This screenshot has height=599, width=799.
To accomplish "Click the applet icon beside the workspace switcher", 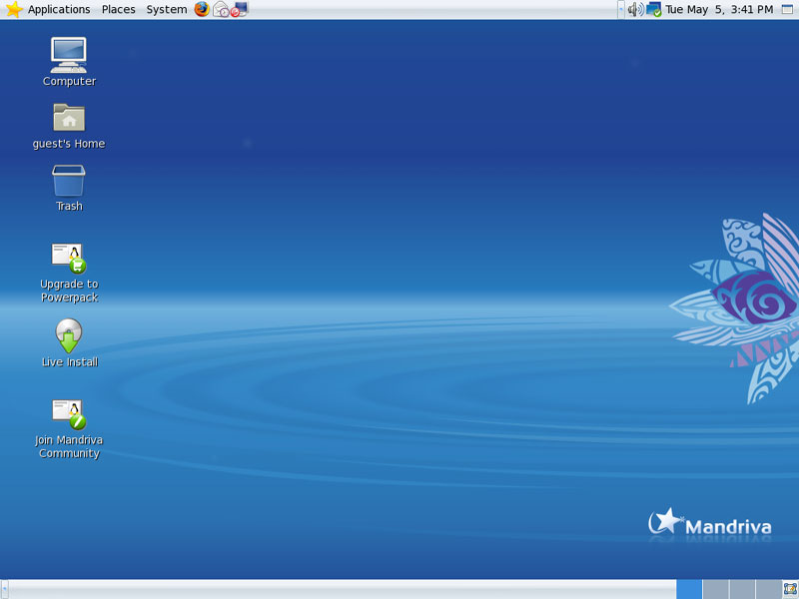I will click(x=790, y=589).
